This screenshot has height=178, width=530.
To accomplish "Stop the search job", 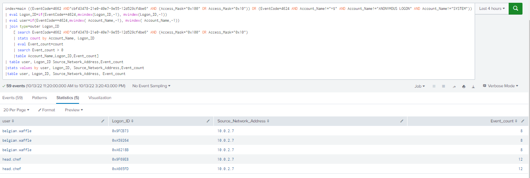I will tap(443, 86).
